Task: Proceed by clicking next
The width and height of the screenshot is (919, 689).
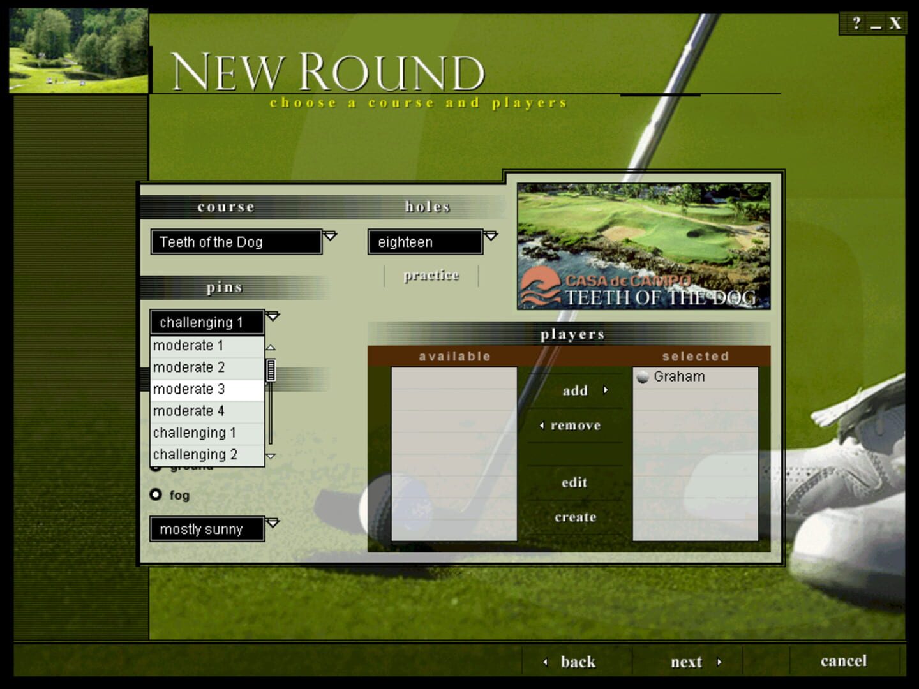Action: (688, 662)
